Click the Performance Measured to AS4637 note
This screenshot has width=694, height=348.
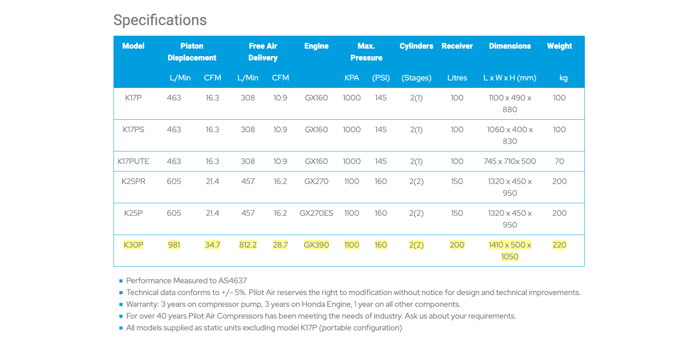coord(186,281)
